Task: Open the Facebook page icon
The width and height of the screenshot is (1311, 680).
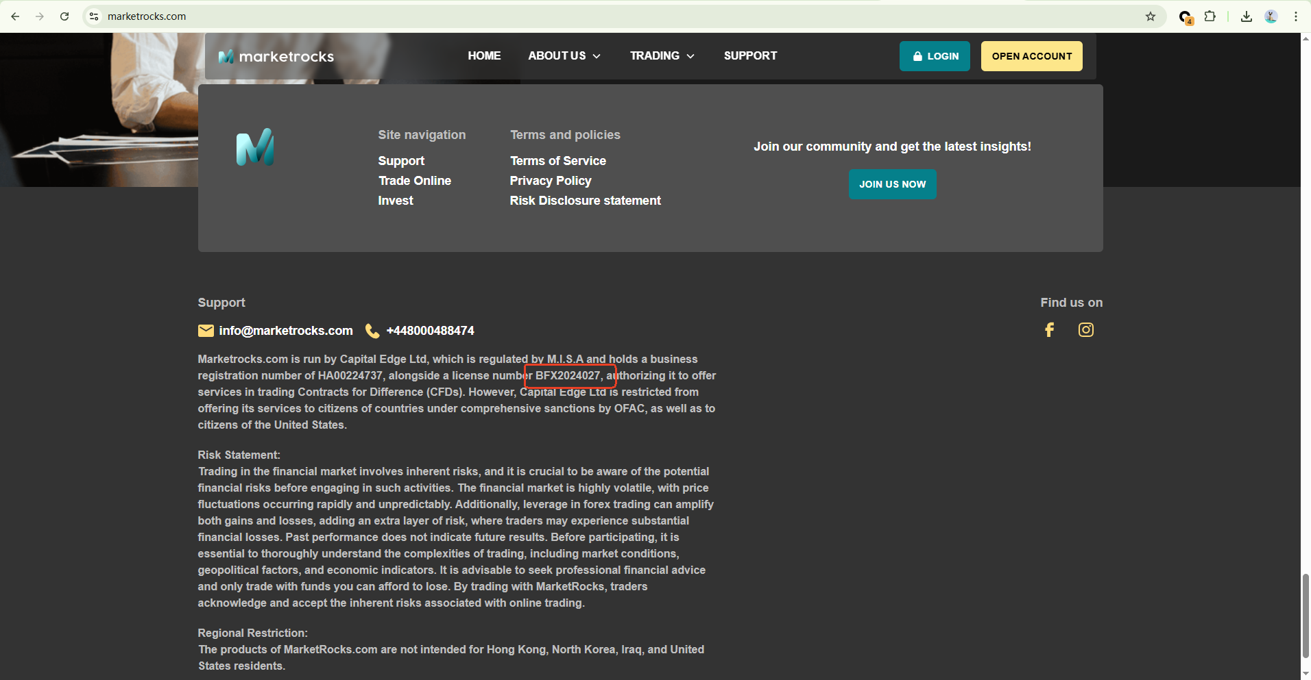Action: click(x=1049, y=330)
